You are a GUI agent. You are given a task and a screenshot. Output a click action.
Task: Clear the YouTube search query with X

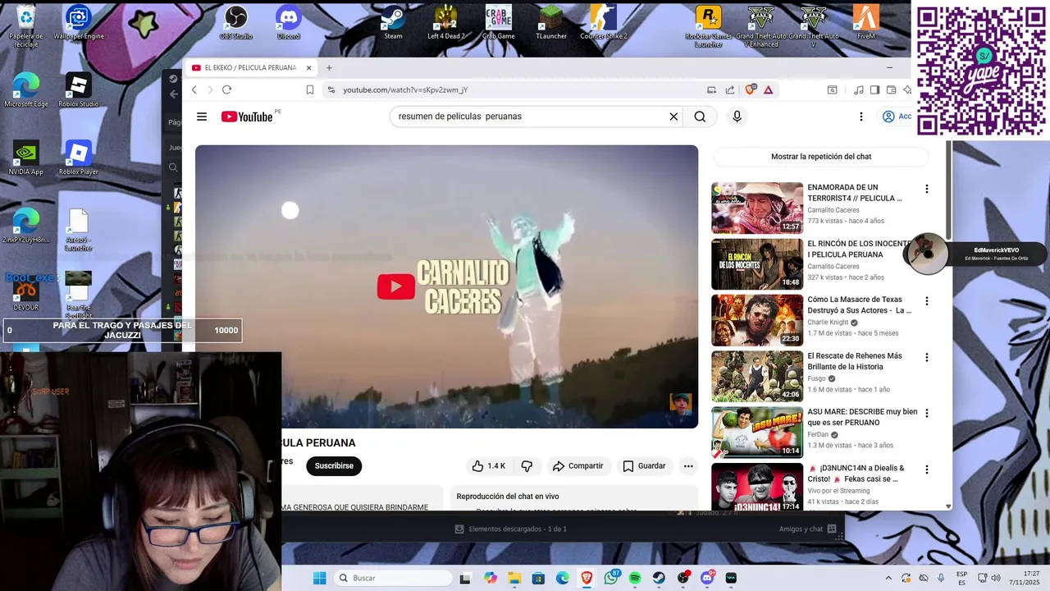(673, 117)
